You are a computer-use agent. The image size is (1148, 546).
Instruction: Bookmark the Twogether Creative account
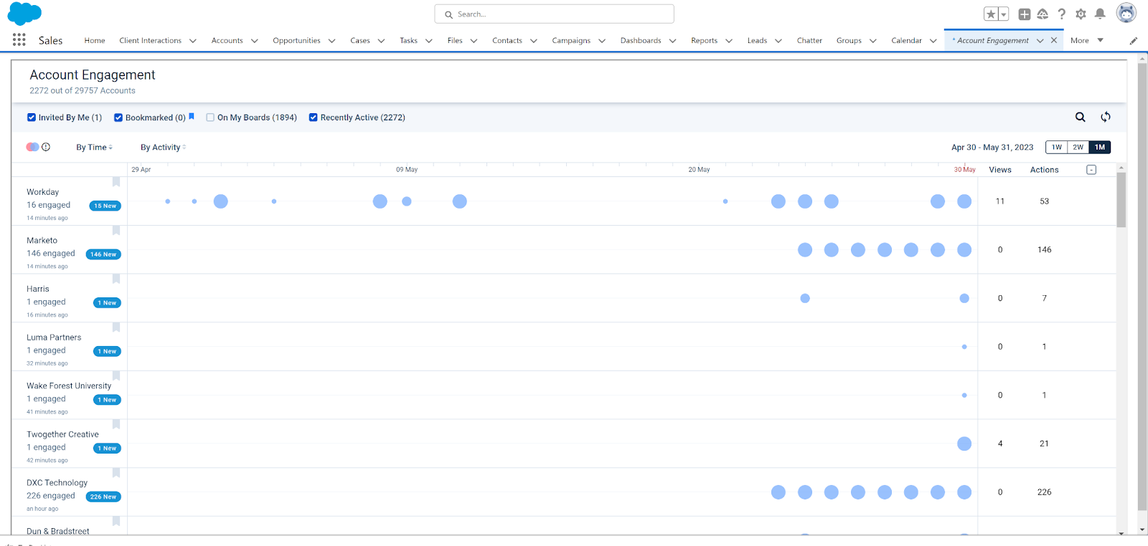(x=116, y=424)
